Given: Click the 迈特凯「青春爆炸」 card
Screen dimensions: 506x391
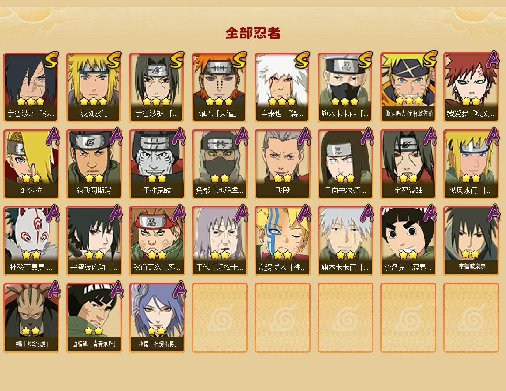Looking at the screenshot, I should point(94,318).
